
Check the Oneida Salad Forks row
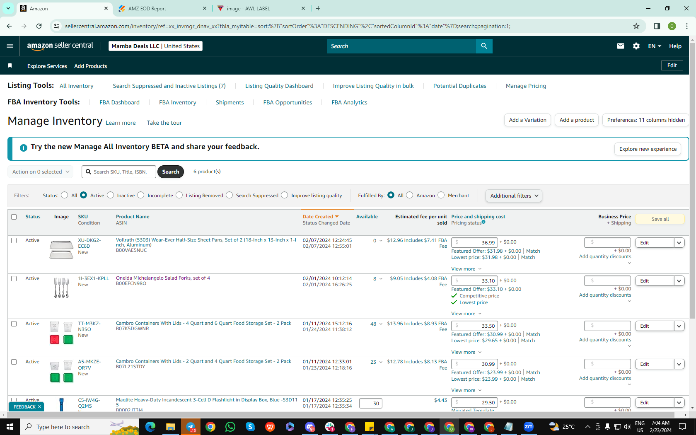coord(14,279)
